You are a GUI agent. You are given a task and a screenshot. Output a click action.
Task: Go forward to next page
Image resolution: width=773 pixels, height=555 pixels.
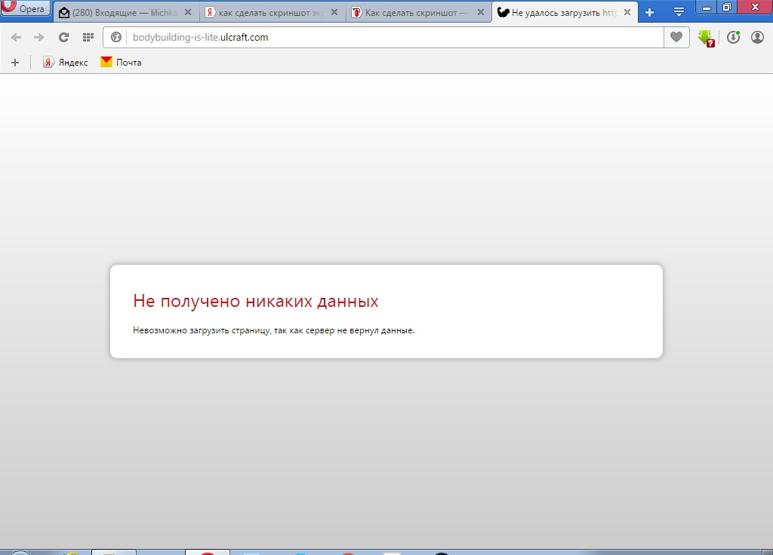[x=39, y=38]
